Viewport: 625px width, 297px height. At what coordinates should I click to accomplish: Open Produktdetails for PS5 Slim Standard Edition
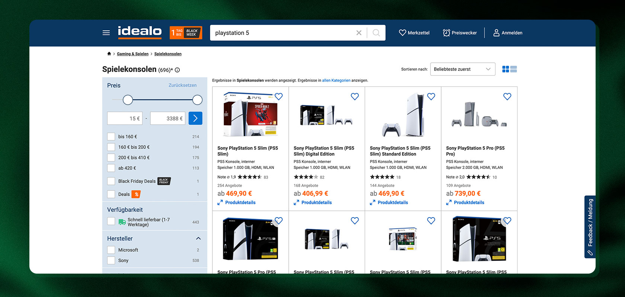point(393,202)
